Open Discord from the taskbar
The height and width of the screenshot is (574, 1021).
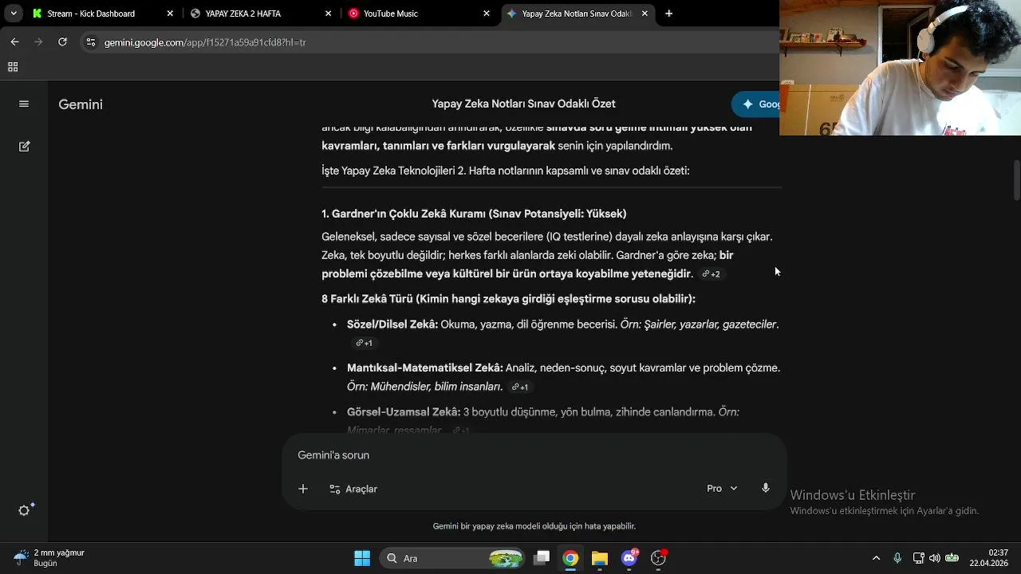[x=629, y=558]
